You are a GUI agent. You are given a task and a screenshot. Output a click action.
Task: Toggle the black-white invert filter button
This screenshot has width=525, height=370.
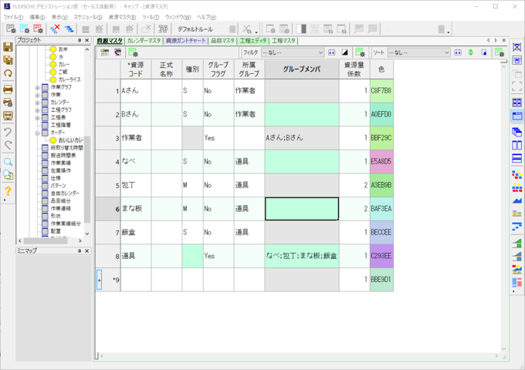coord(344,52)
